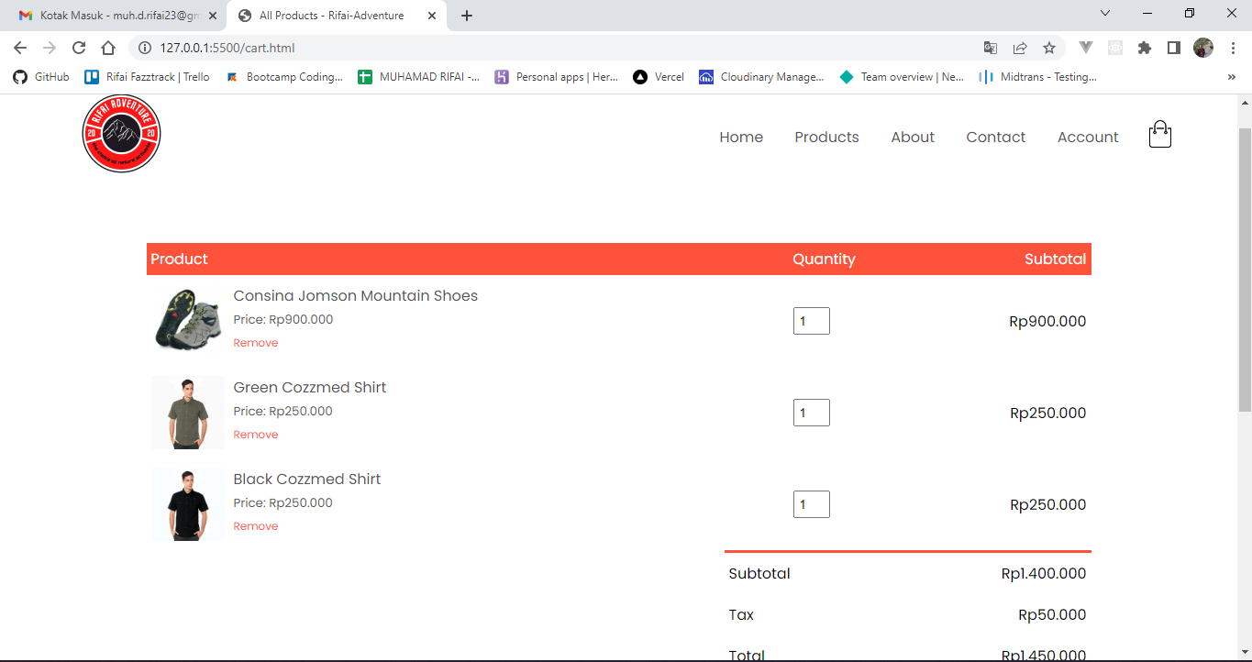Viewport: 1252px width, 662px height.
Task: Open the About page link
Action: coord(913,137)
